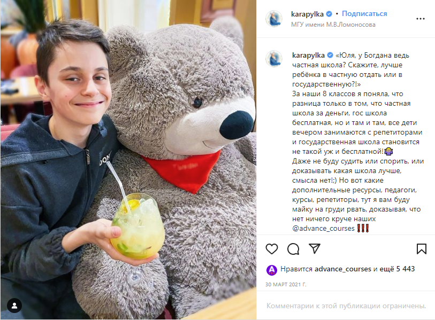Share post using paper plane icon

point(315,248)
